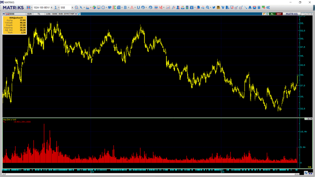Image resolution: width=315 pixels, height=177 pixels.
Task: Toggle the LOG scale button
Action: 48,14
